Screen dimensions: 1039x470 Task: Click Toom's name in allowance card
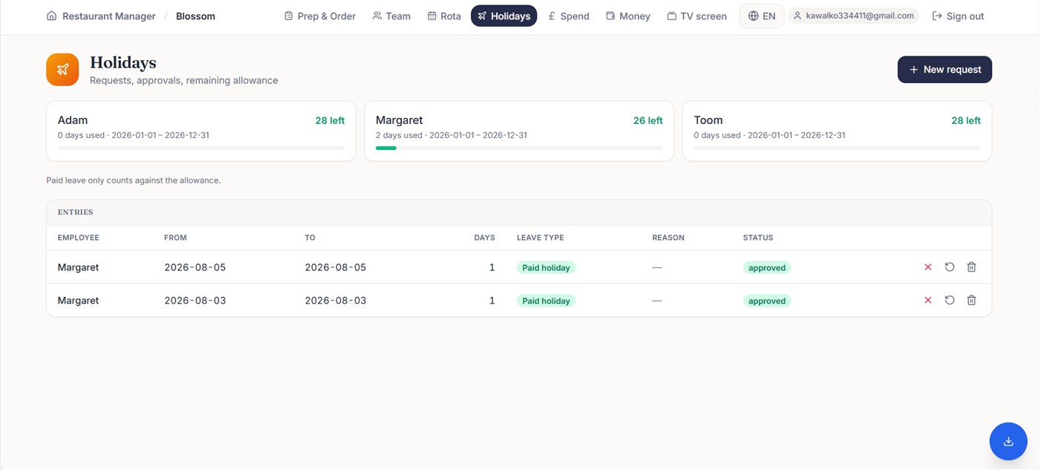click(x=709, y=120)
